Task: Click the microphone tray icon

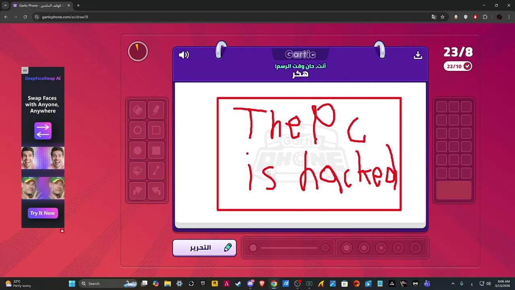Action: click(x=461, y=284)
